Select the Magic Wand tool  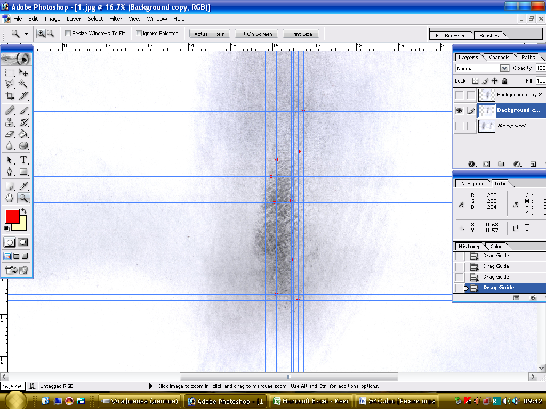click(23, 84)
